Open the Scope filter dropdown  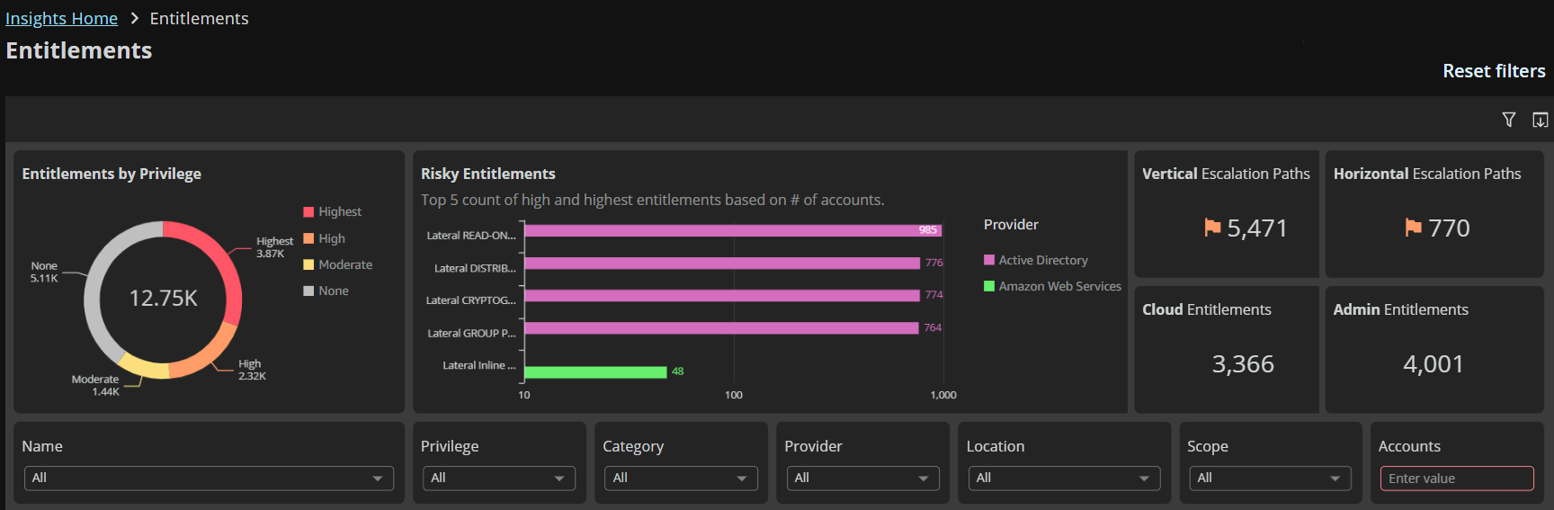click(x=1270, y=478)
